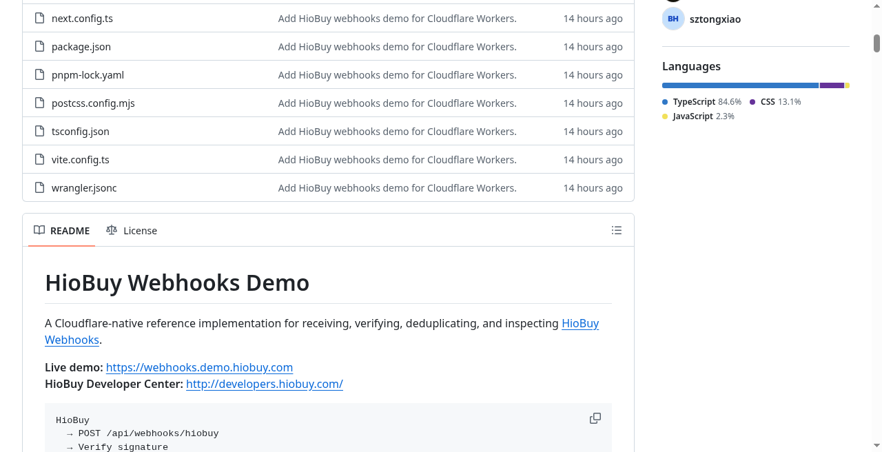Screen dimensions: 882x452
Task: Click the 'POST /api/webhooks/hiobuy' code line
Action: 148,433
